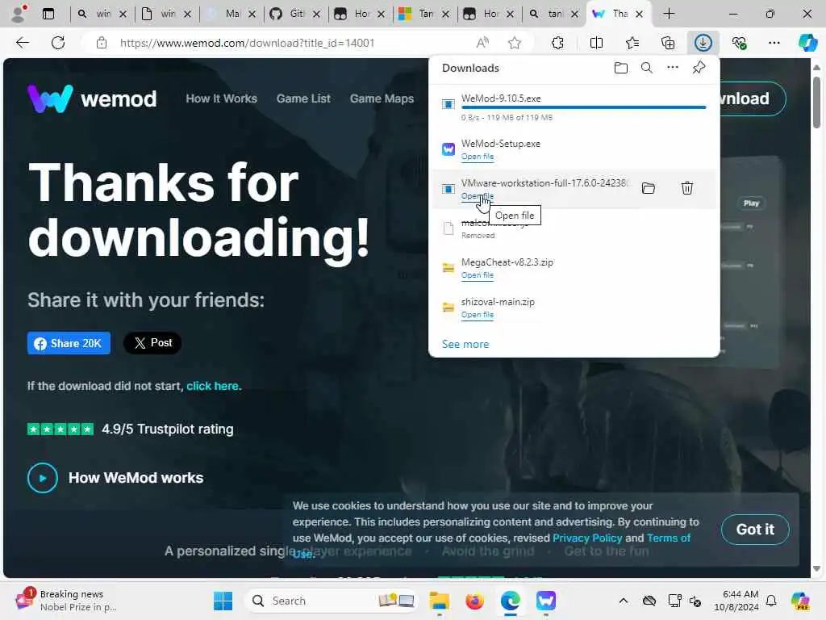Click the WeMod logo on page
The width and height of the screenshot is (826, 620).
pyautogui.click(x=92, y=98)
